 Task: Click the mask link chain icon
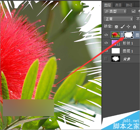pyautogui.click(x=122, y=35)
